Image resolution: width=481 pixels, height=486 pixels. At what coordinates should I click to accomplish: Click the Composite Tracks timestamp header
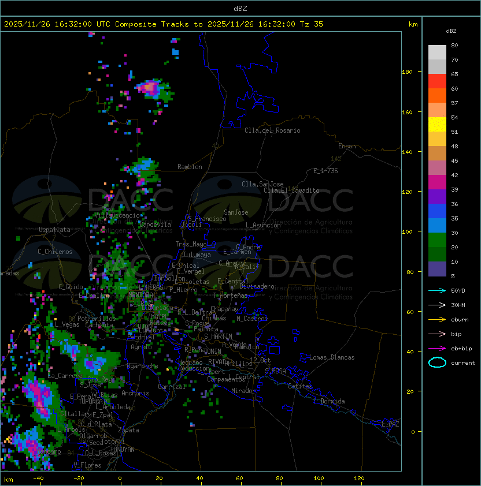[x=164, y=24]
